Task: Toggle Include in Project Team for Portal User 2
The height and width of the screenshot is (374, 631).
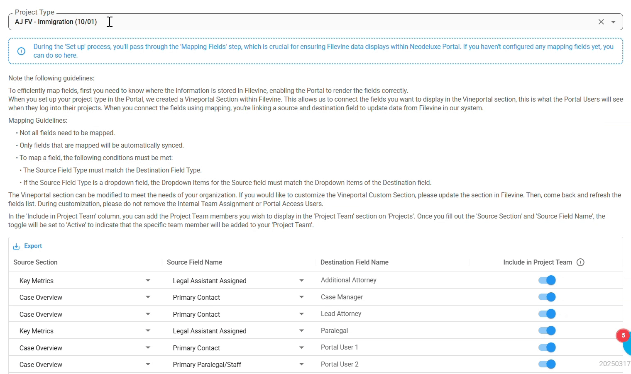Action: pos(547,364)
